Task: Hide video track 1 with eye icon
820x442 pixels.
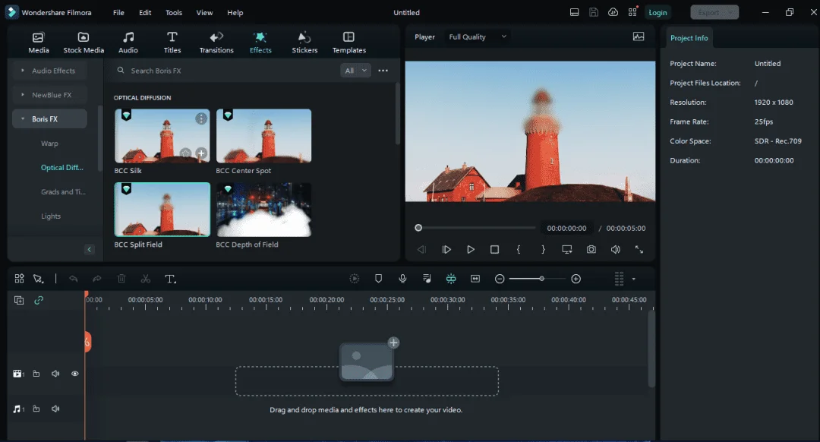Action: tap(74, 374)
